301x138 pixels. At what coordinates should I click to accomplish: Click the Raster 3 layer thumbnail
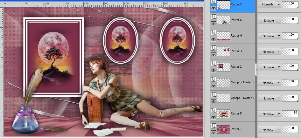223,51
